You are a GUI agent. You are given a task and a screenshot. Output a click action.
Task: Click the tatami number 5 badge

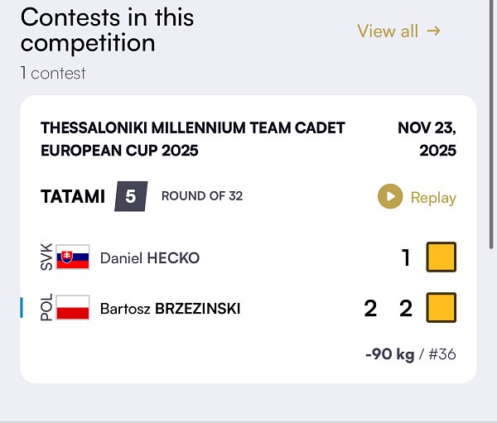[130, 197]
